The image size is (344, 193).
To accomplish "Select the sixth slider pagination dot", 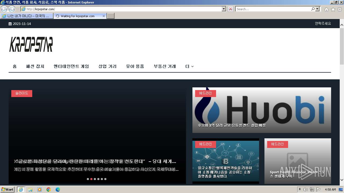I will [105, 179].
